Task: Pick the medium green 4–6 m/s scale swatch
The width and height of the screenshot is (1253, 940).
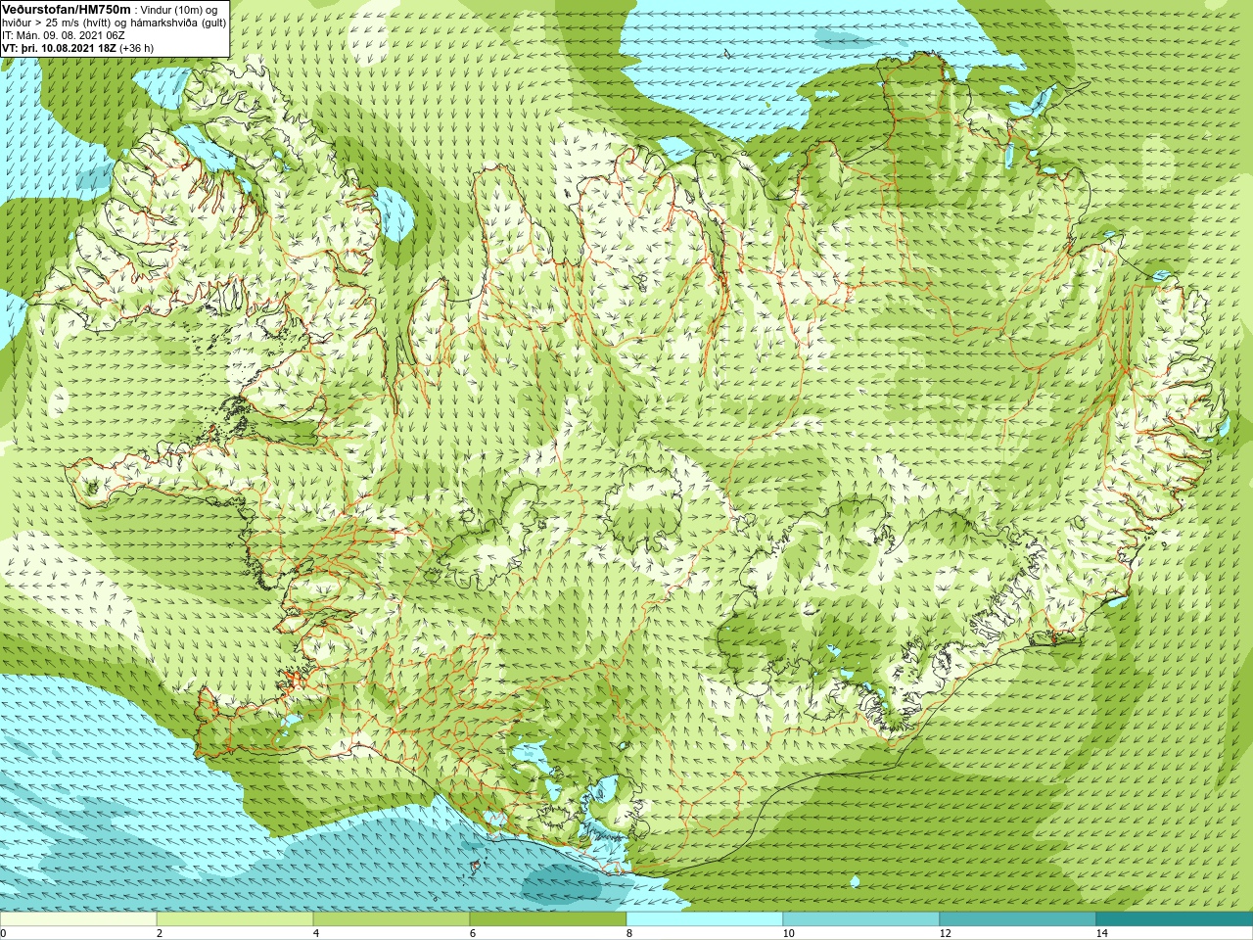Action: click(x=392, y=919)
